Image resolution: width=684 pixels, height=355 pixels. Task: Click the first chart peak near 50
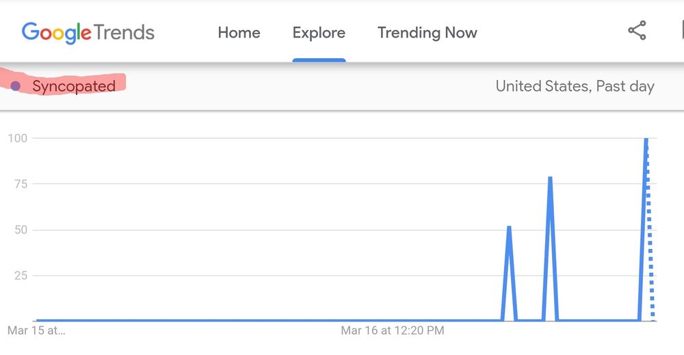509,228
